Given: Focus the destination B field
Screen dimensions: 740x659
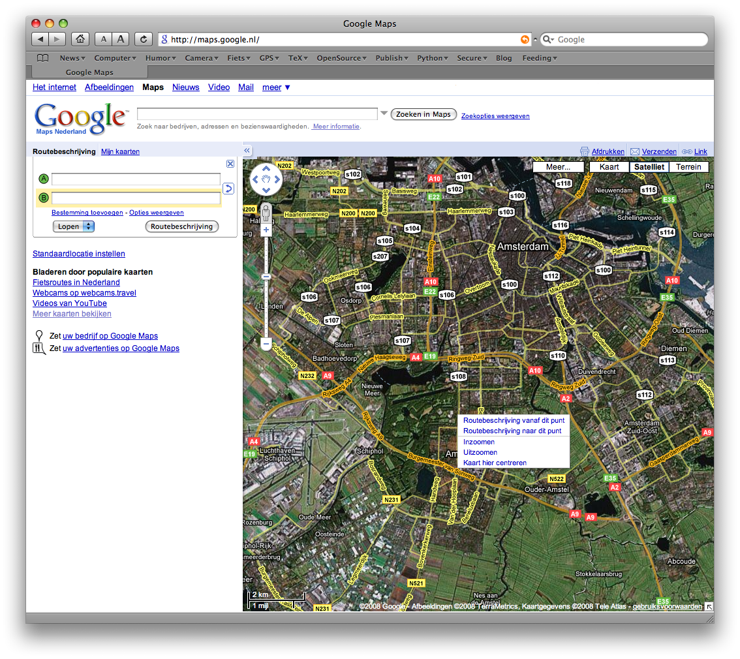Looking at the screenshot, I should [136, 198].
